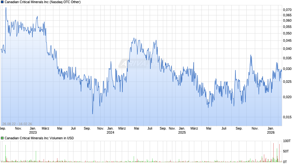Click the 0,055 price axis label
This screenshot has height=165, width=295.
[x=287, y=27]
